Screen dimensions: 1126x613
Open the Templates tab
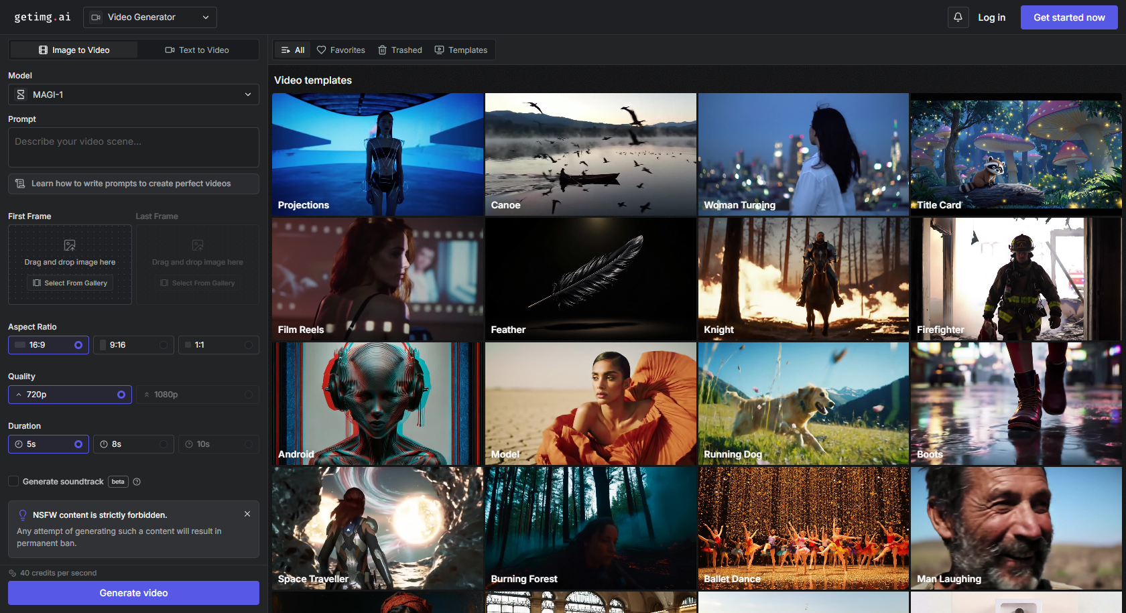click(461, 50)
